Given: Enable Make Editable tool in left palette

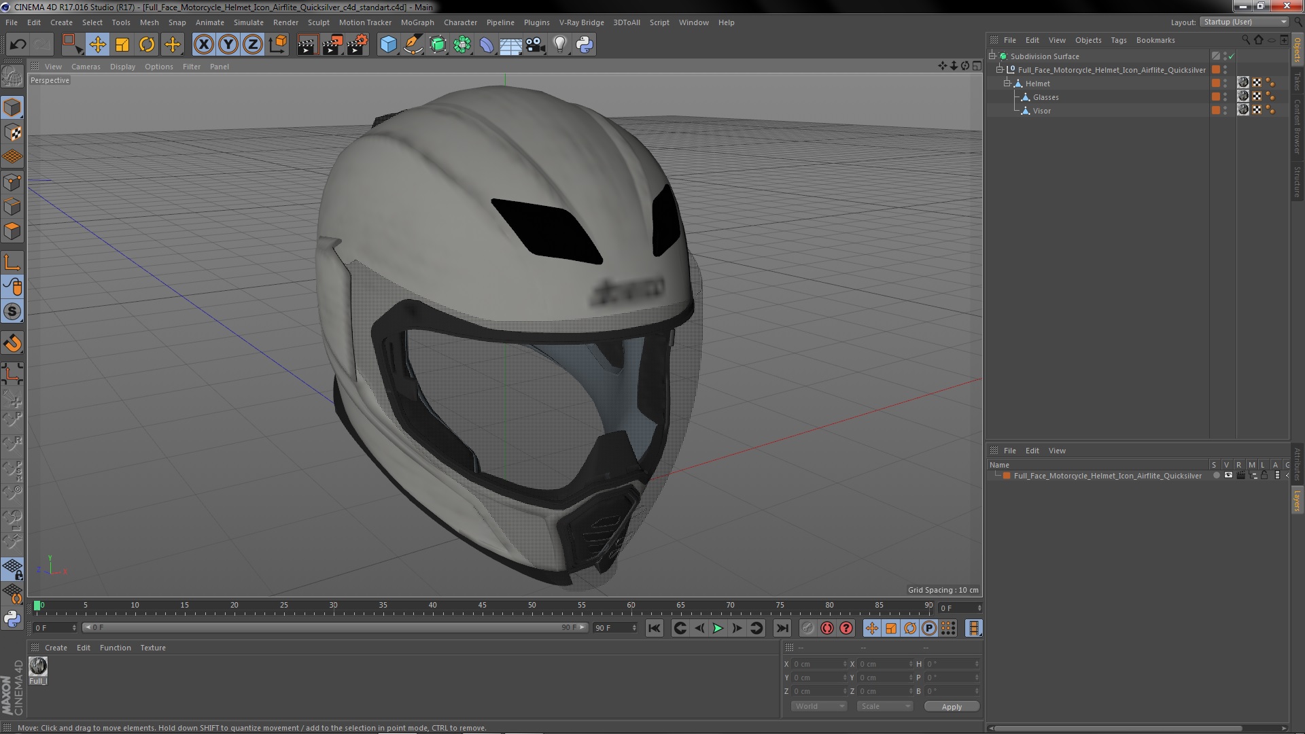Looking at the screenshot, I should click(12, 76).
